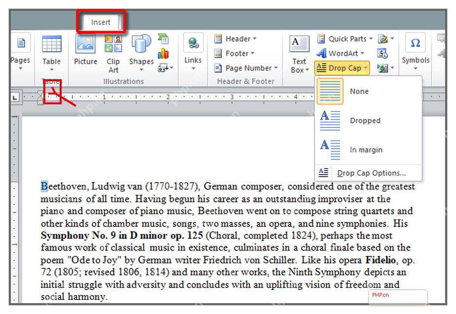Expand the Shapes gallery
The width and height of the screenshot is (456, 314).
coord(141,53)
